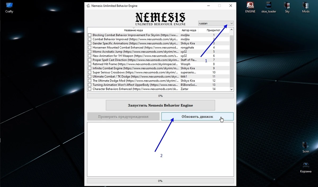
Task: Click the Проверить предупреждения button
Action: 123,117
